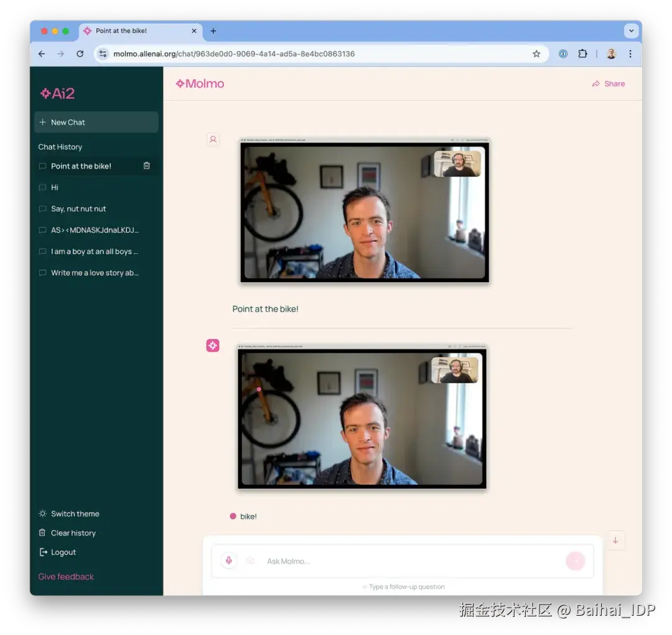Image resolution: width=672 pixels, height=635 pixels.
Task: Open the Give feedback link
Action: 66,577
